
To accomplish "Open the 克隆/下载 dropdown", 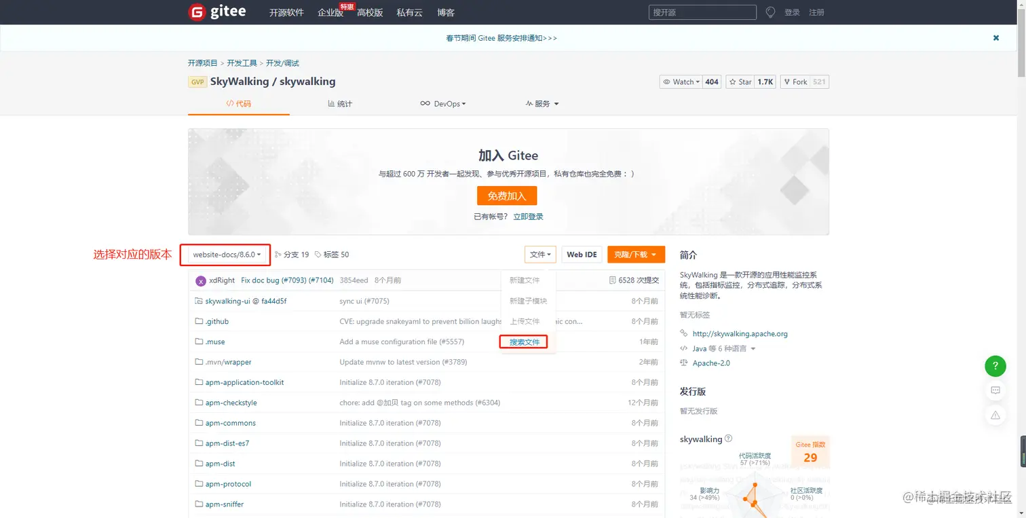I will pos(636,255).
